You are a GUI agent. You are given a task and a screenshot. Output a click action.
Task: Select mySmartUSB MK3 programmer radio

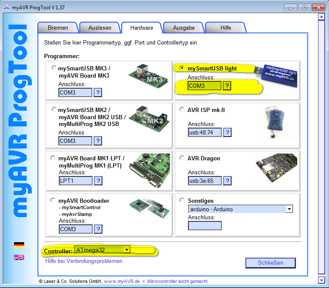point(54,68)
